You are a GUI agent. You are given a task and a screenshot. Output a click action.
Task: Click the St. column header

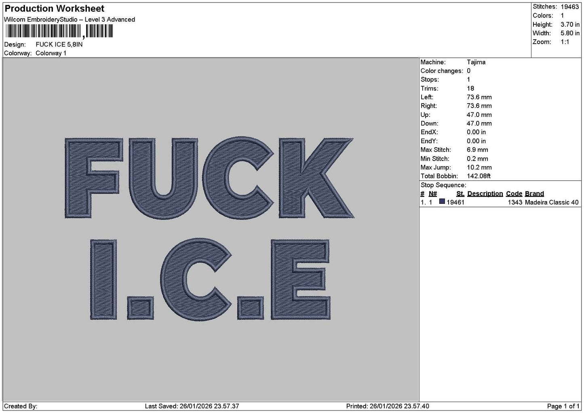pyautogui.click(x=460, y=194)
